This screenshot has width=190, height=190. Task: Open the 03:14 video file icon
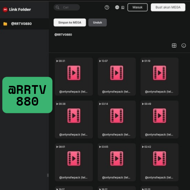click(x=117, y=116)
